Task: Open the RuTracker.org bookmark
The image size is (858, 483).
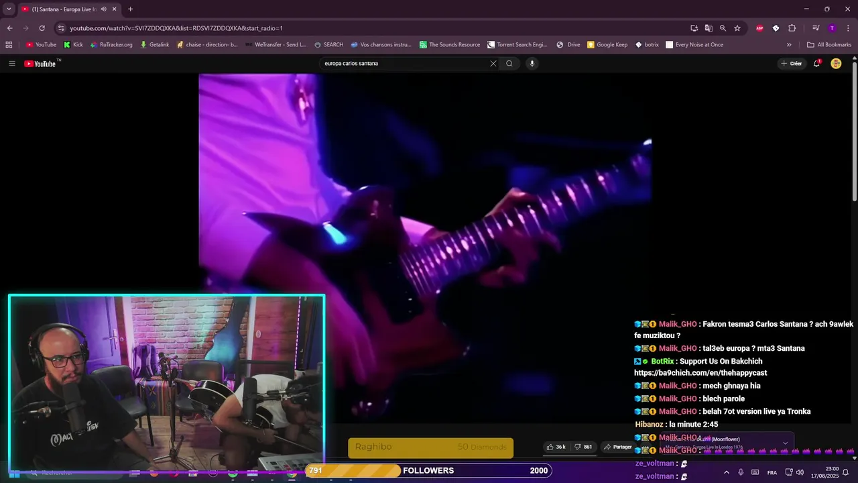Action: [x=111, y=45]
